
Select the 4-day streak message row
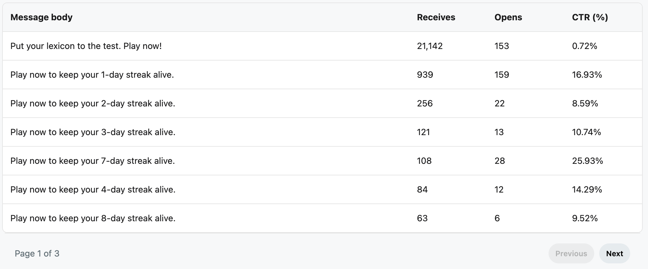point(322,189)
